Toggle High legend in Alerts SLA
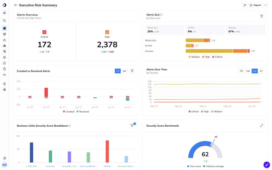 [x=206, y=57]
